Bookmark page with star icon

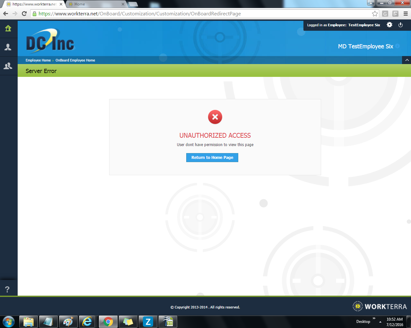375,13
